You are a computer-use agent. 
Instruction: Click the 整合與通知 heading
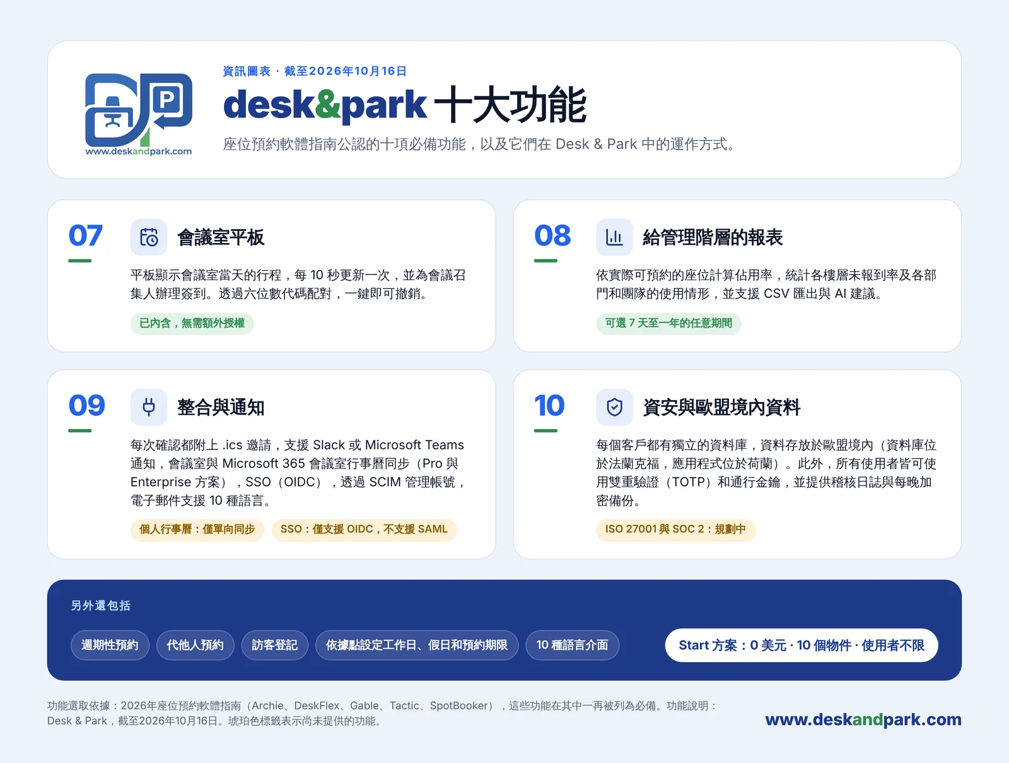point(221,407)
